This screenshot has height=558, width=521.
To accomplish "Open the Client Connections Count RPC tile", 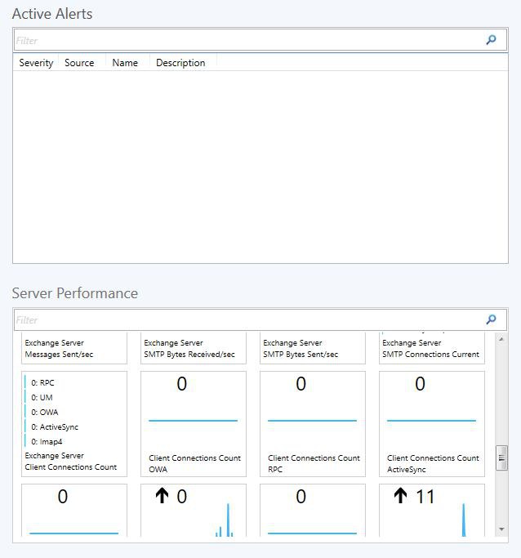I will (312, 424).
